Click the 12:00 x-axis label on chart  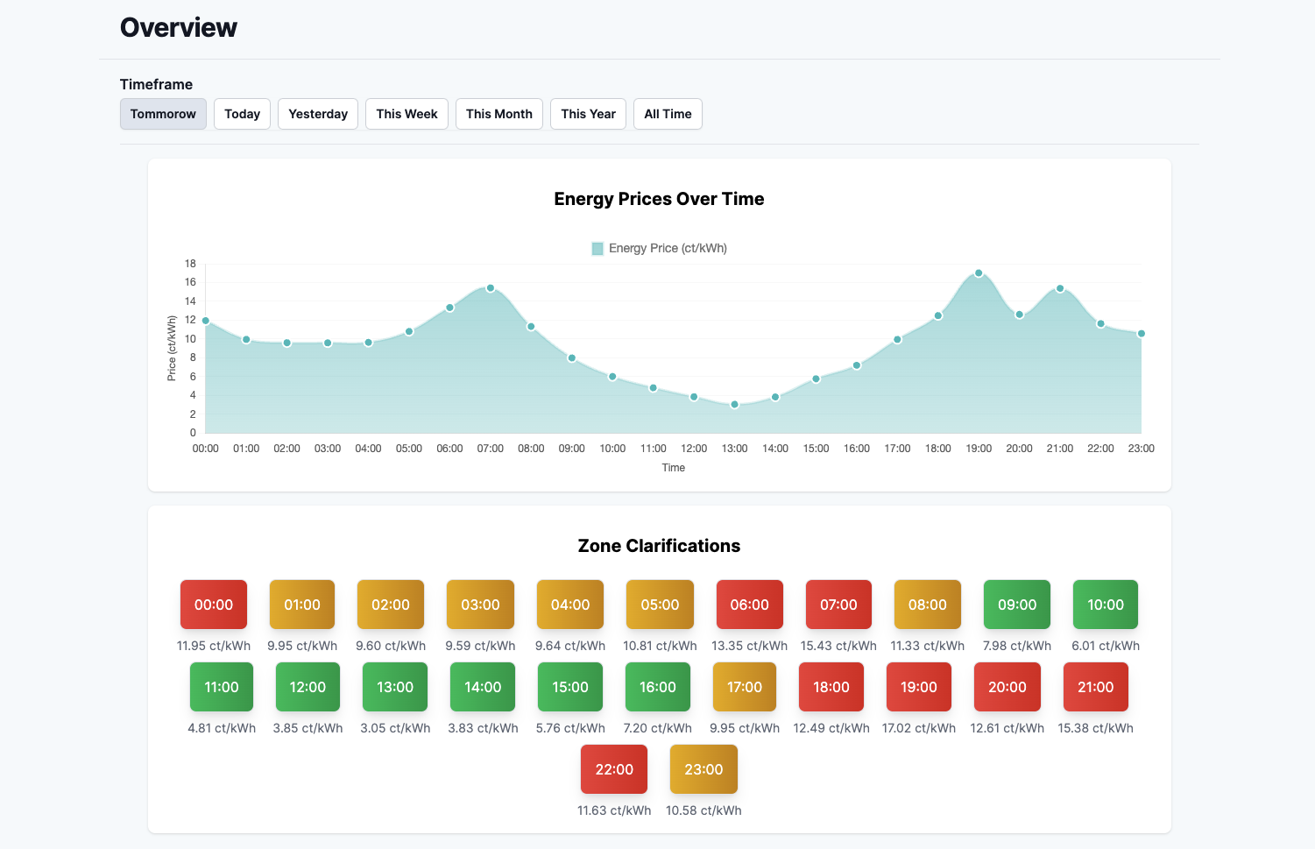tap(694, 449)
